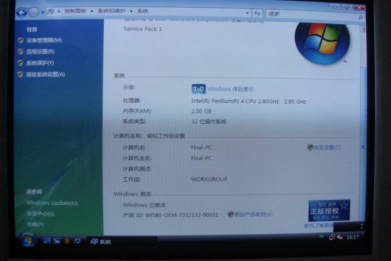Screen dimensions: 391x261
Task: Open 安全中心(S) under 请参阅
Action: coord(40,214)
